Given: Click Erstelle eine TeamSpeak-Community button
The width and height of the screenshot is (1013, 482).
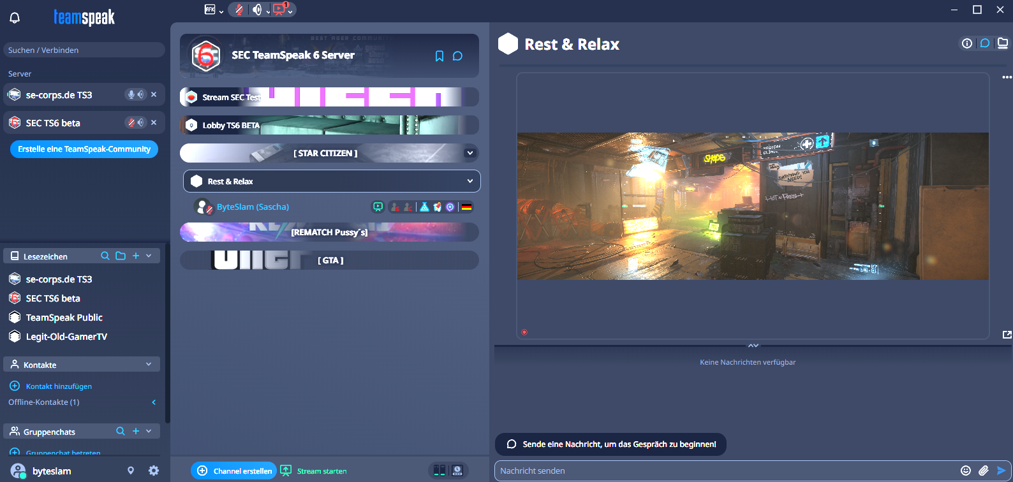Looking at the screenshot, I should pyautogui.click(x=84, y=149).
